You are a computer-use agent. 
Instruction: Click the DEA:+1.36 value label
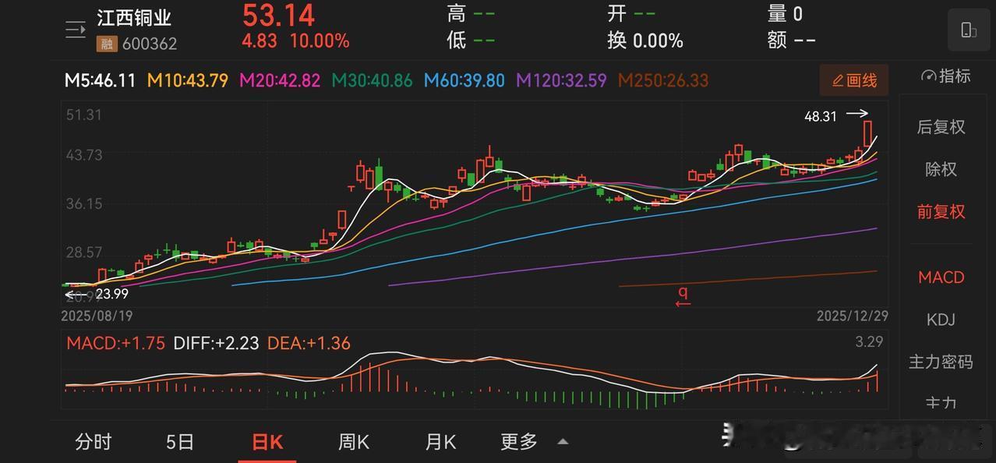(x=309, y=343)
